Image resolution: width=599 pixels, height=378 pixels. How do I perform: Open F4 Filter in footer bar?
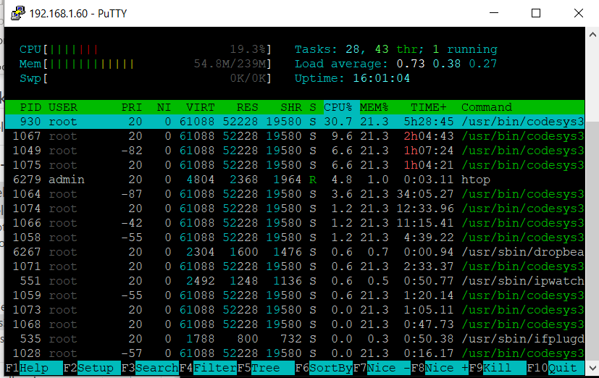click(208, 368)
